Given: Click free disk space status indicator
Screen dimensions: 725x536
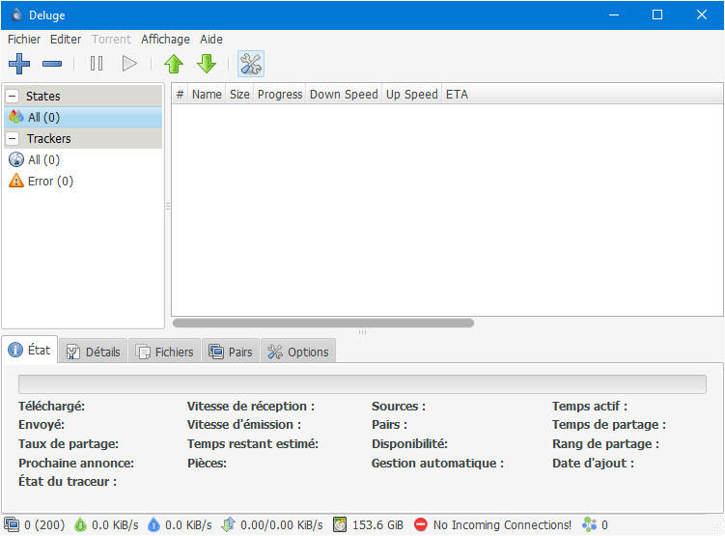Looking at the screenshot, I should (x=367, y=525).
